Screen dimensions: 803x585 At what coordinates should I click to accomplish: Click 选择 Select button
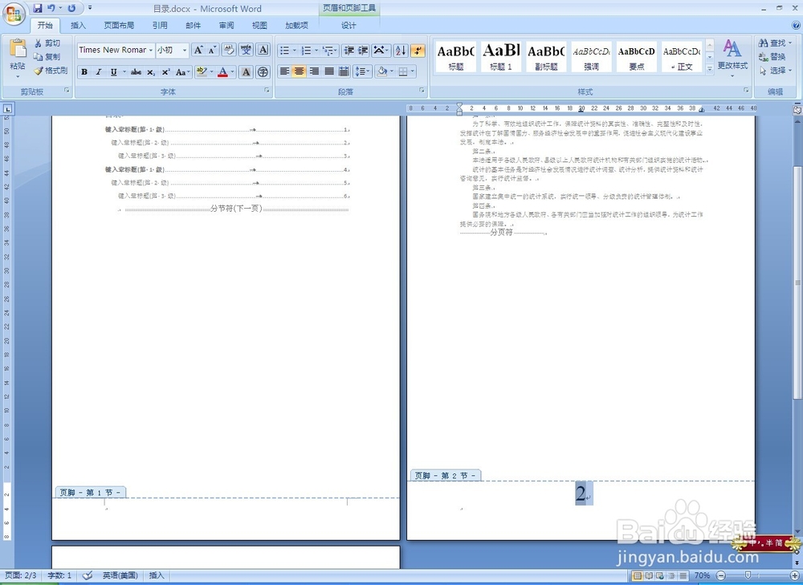click(776, 71)
